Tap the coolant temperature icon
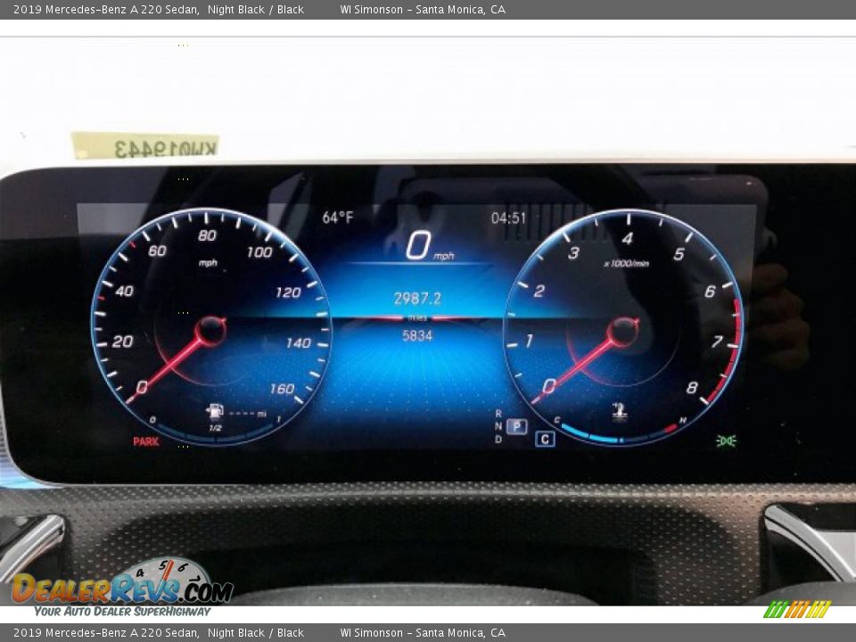This screenshot has width=856, height=642. [619, 412]
